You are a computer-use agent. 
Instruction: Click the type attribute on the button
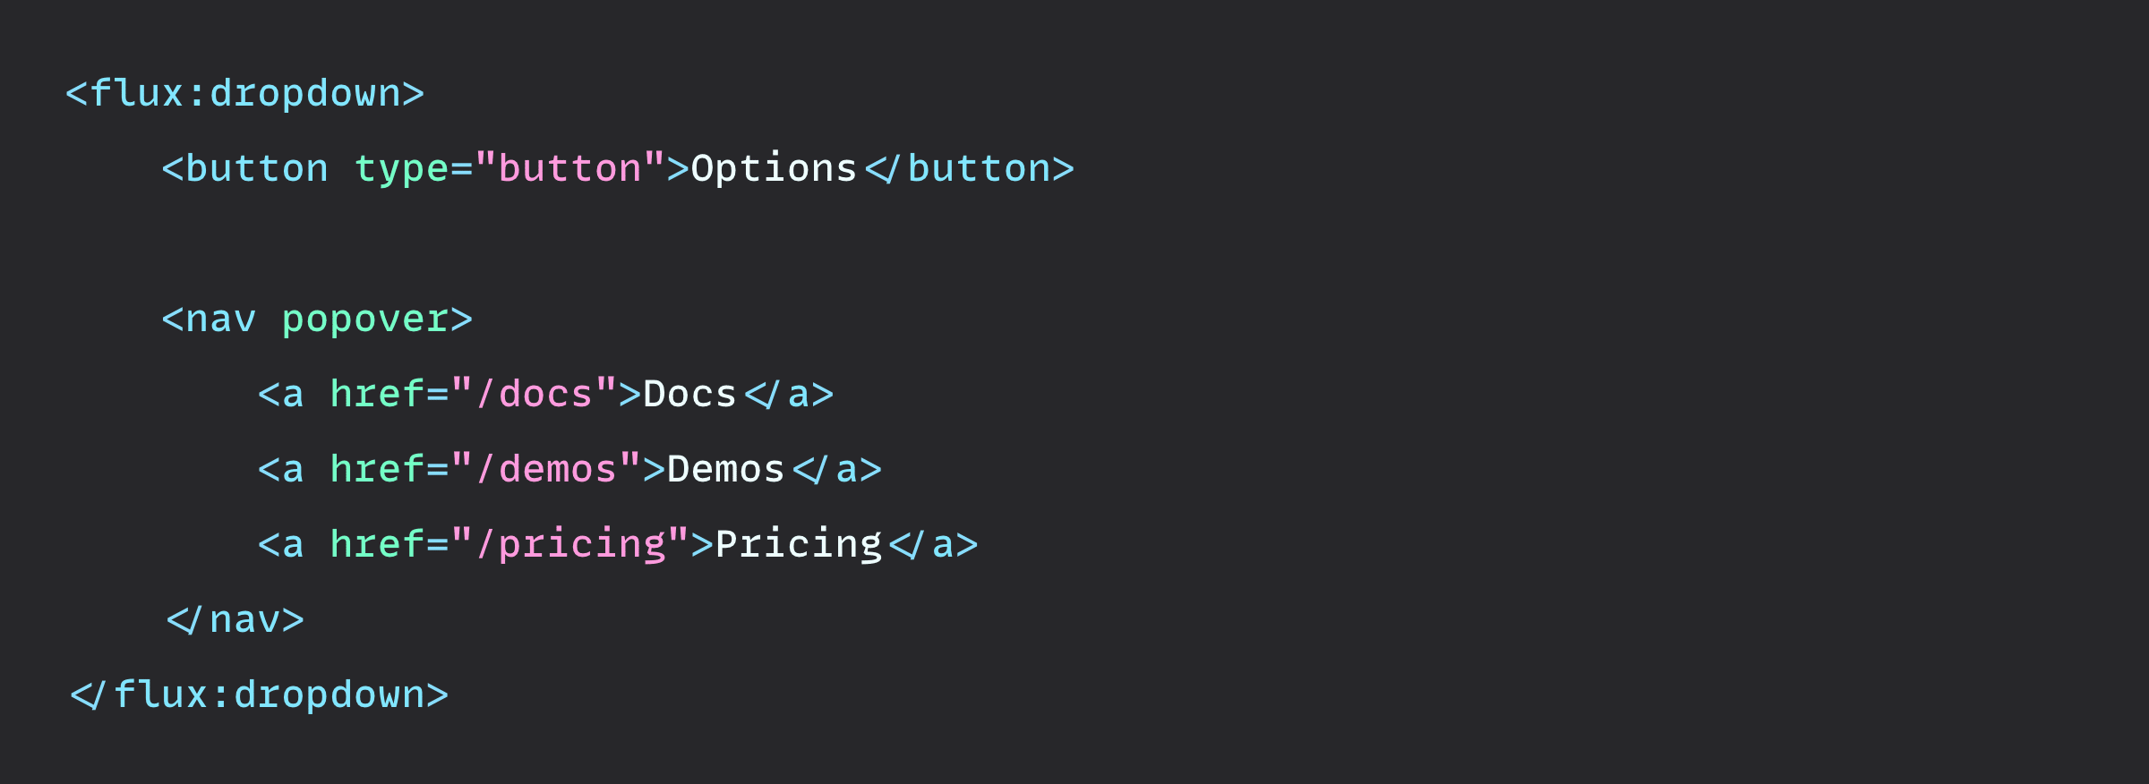(401, 169)
